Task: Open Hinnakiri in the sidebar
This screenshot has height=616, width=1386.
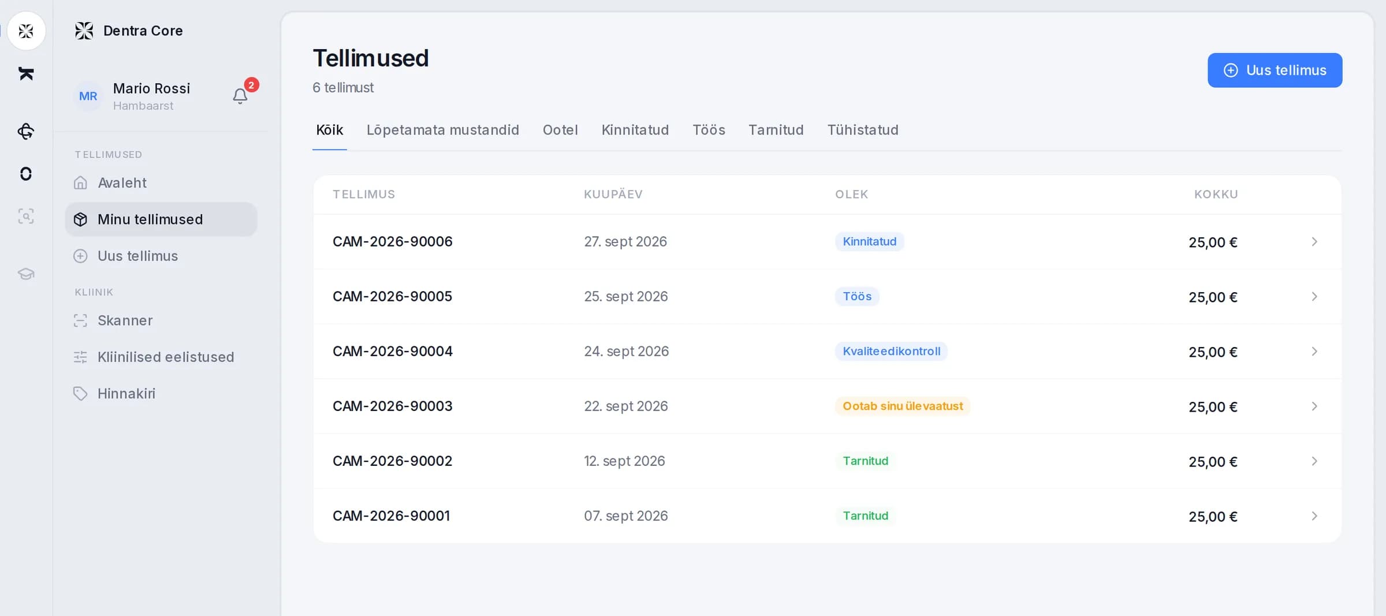Action: click(161, 394)
